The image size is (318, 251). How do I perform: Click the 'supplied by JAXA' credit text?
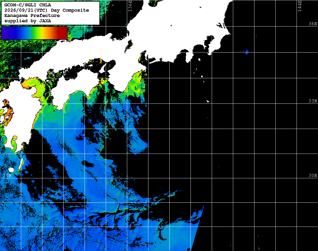(x=28, y=21)
